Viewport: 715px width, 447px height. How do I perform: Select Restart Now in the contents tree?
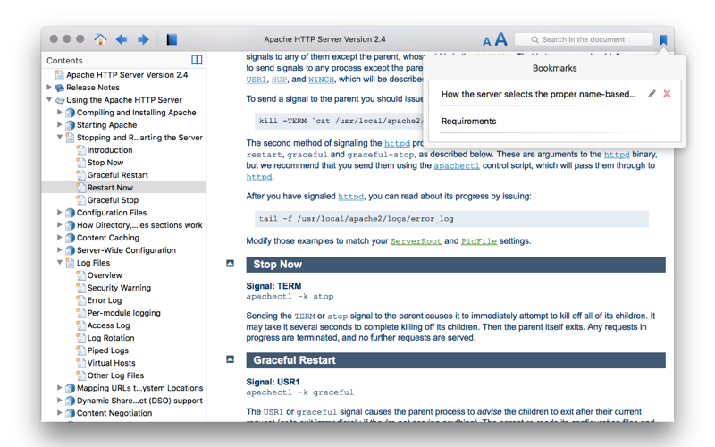tap(110, 188)
